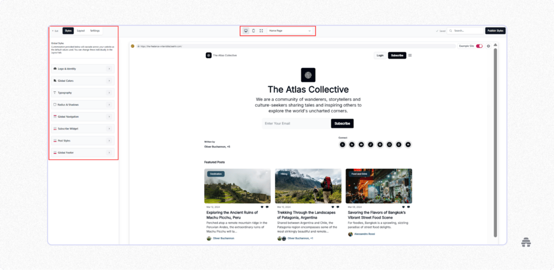
Task: Click the Enter Your Email field
Action: (x=296, y=123)
